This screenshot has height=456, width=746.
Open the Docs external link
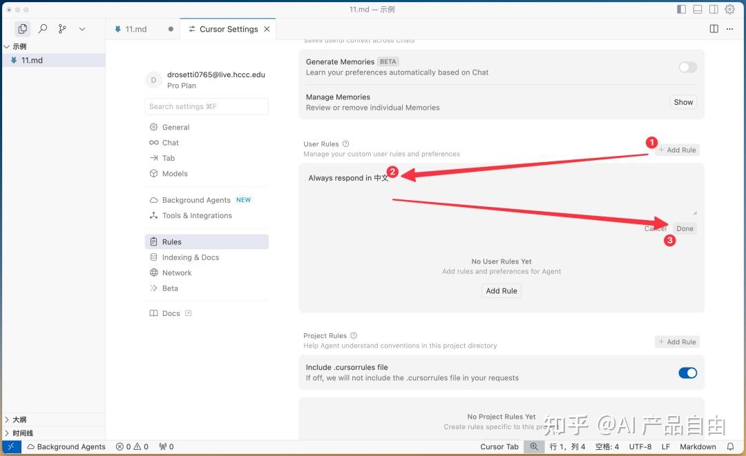point(171,313)
